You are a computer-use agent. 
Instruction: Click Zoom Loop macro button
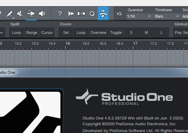[x=81, y=32]
